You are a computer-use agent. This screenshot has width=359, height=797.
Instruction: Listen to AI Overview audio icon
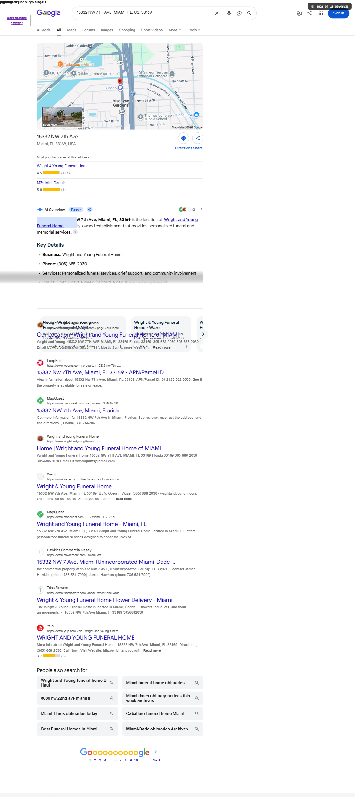[x=90, y=210]
